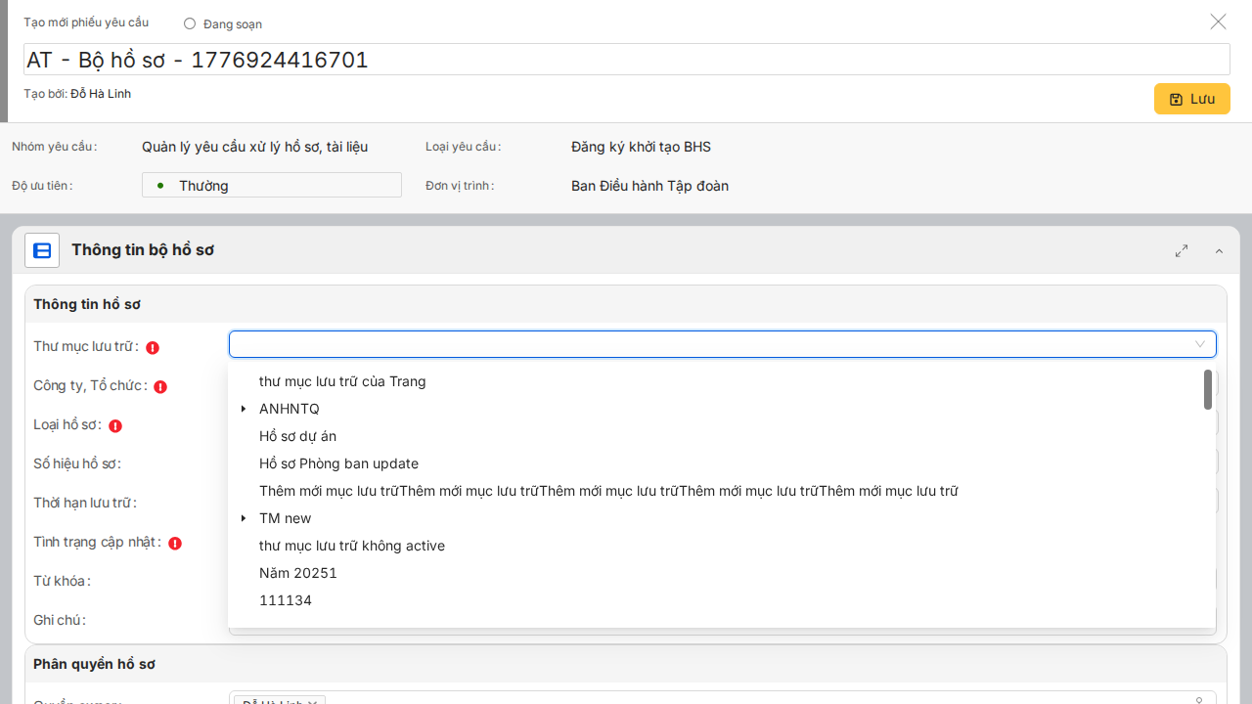Expand the TM new tree node

coord(244,518)
